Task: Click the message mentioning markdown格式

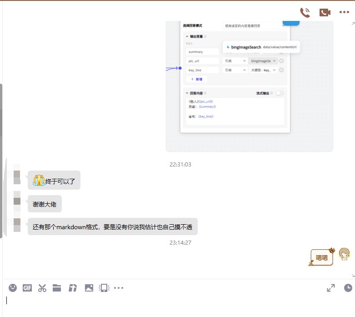Action: 113,226
